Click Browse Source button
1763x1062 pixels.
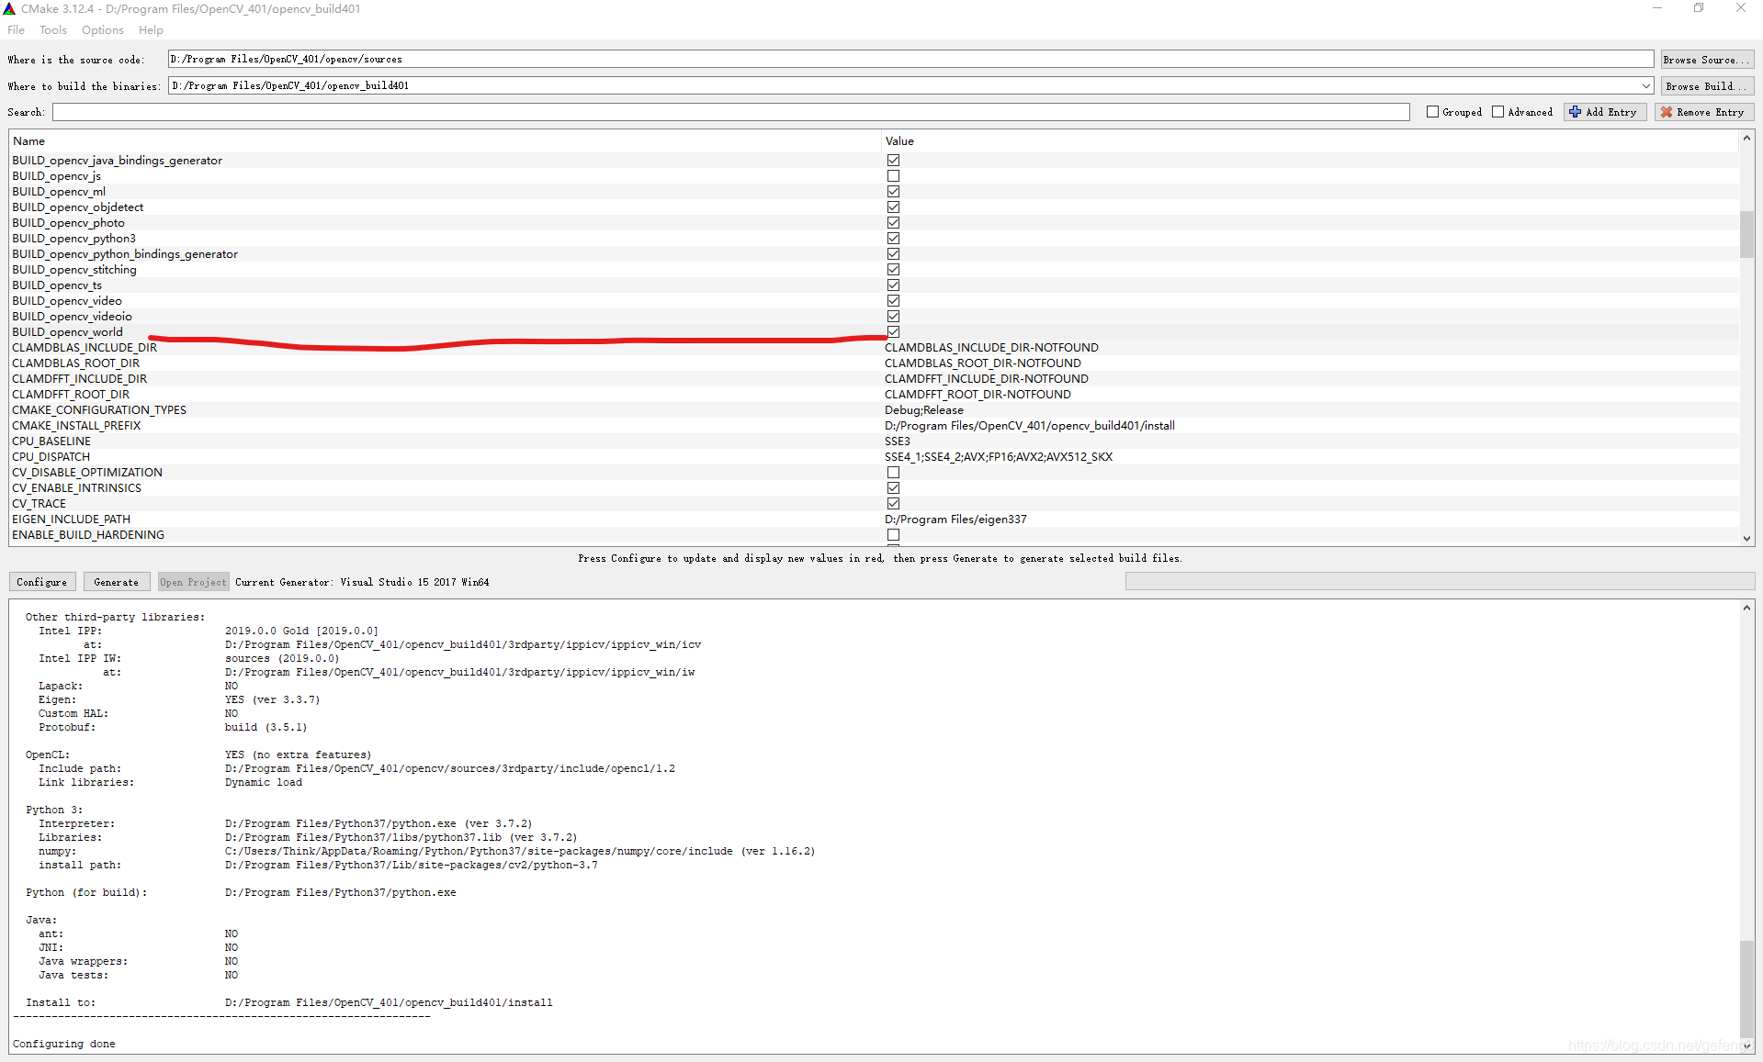pos(1707,60)
